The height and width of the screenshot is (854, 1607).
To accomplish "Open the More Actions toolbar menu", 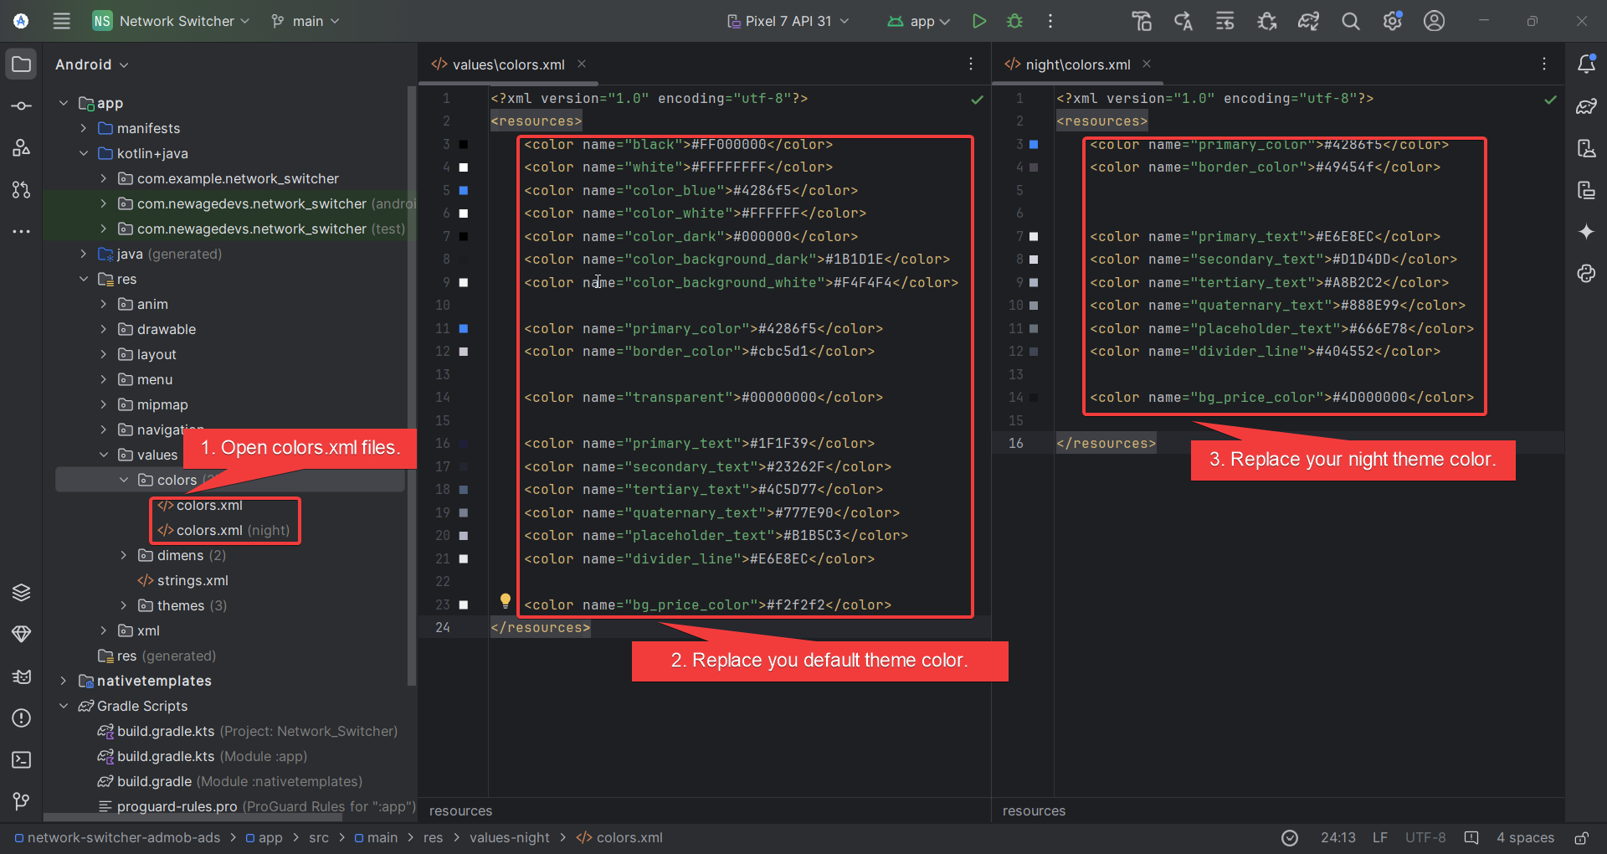I will 1050,21.
